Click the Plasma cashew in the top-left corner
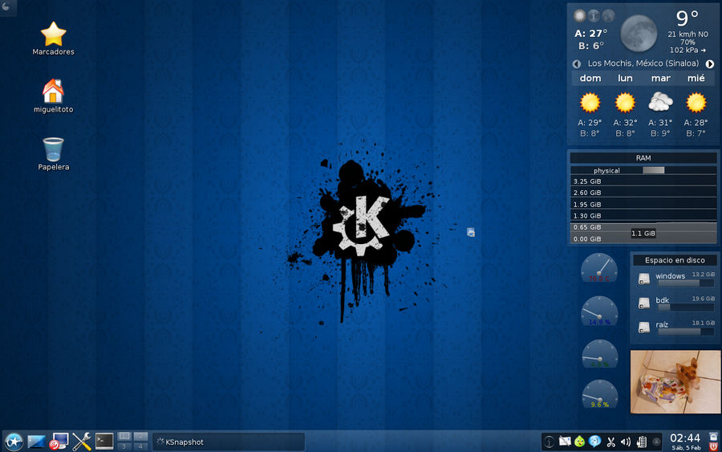The width and height of the screenshot is (722, 452). (6, 6)
